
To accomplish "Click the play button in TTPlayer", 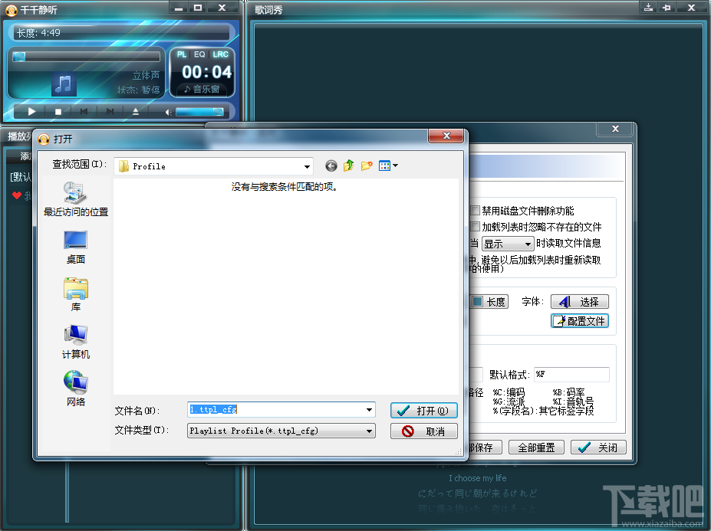I will 31,111.
